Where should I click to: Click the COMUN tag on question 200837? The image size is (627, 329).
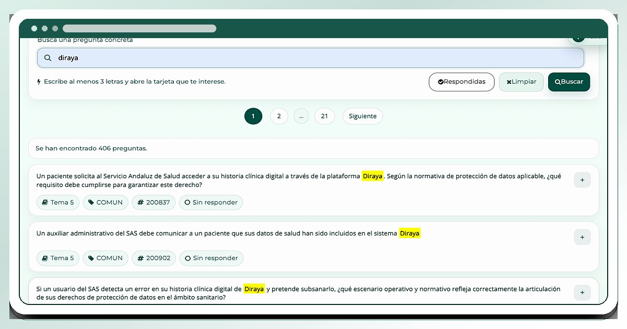point(106,203)
